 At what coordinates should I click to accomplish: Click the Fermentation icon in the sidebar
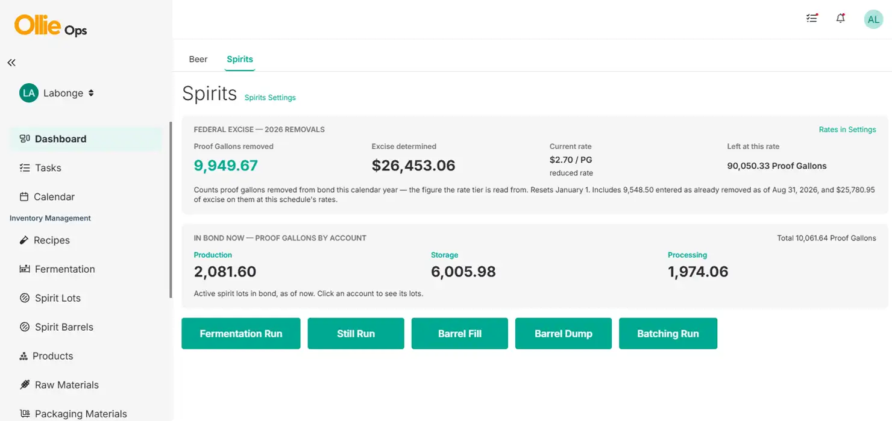pos(25,269)
